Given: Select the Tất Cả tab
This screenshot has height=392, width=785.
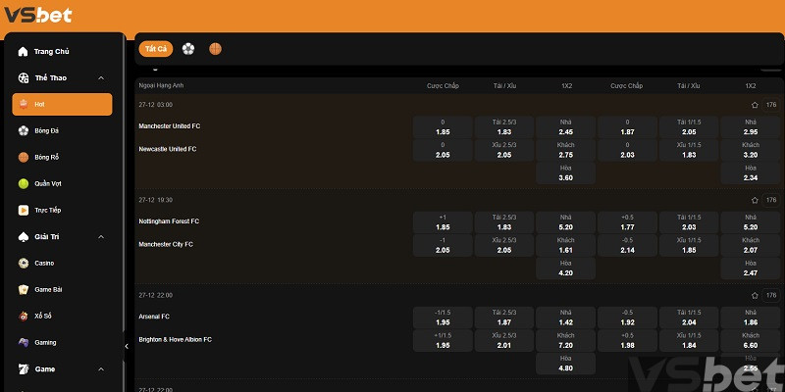Looking at the screenshot, I should (x=156, y=48).
